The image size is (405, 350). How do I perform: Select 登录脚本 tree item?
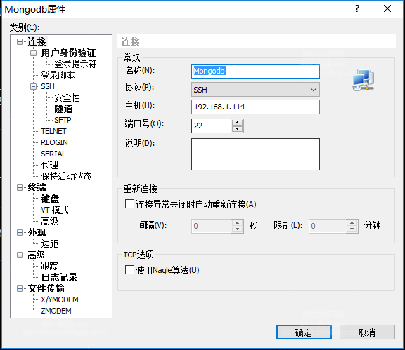coord(58,75)
